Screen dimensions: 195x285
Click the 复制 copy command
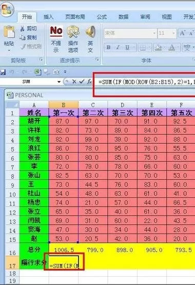[x=28, y=37]
